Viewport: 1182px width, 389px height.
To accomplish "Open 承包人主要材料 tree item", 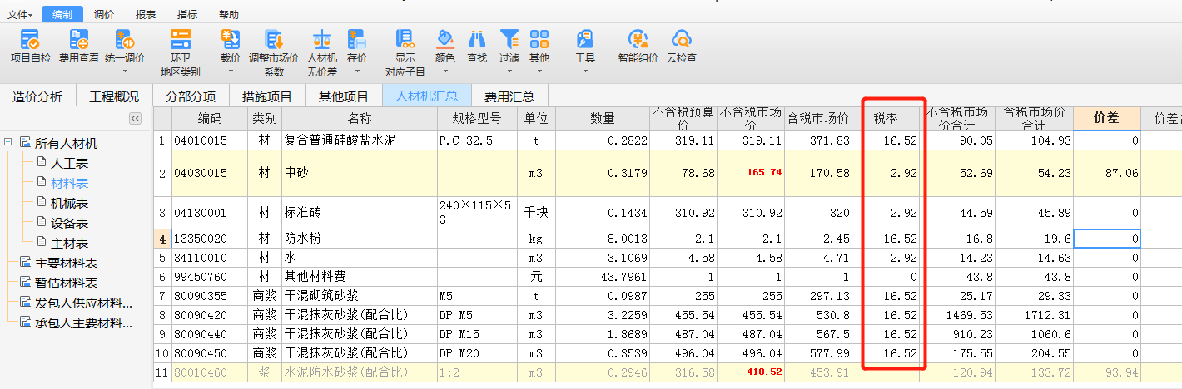I will click(83, 323).
